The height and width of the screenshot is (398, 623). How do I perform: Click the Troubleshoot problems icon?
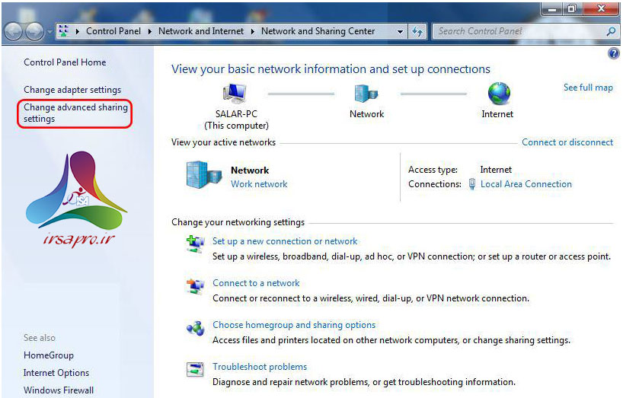tap(195, 369)
